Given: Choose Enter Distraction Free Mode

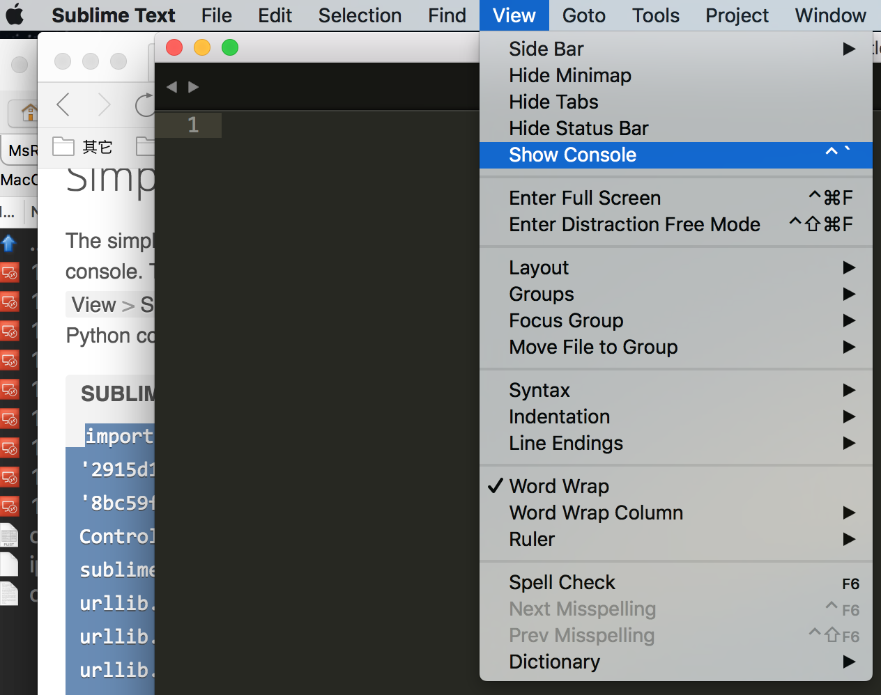Looking at the screenshot, I should click(x=676, y=224).
